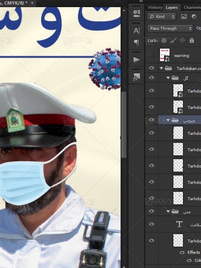Collapse the Tarhdokan.com group triangle
Viewport: 201px width, 268px height.
click(x=161, y=68)
